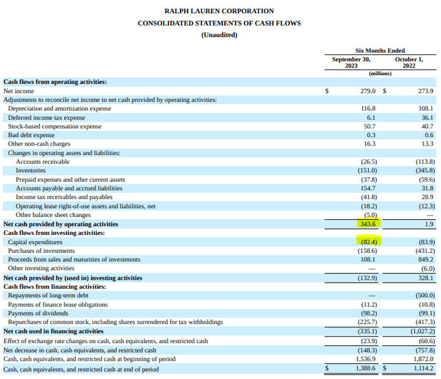The height and width of the screenshot is (379, 441).
Task: Click other non-cash charges value 16.3
Action: (369, 143)
